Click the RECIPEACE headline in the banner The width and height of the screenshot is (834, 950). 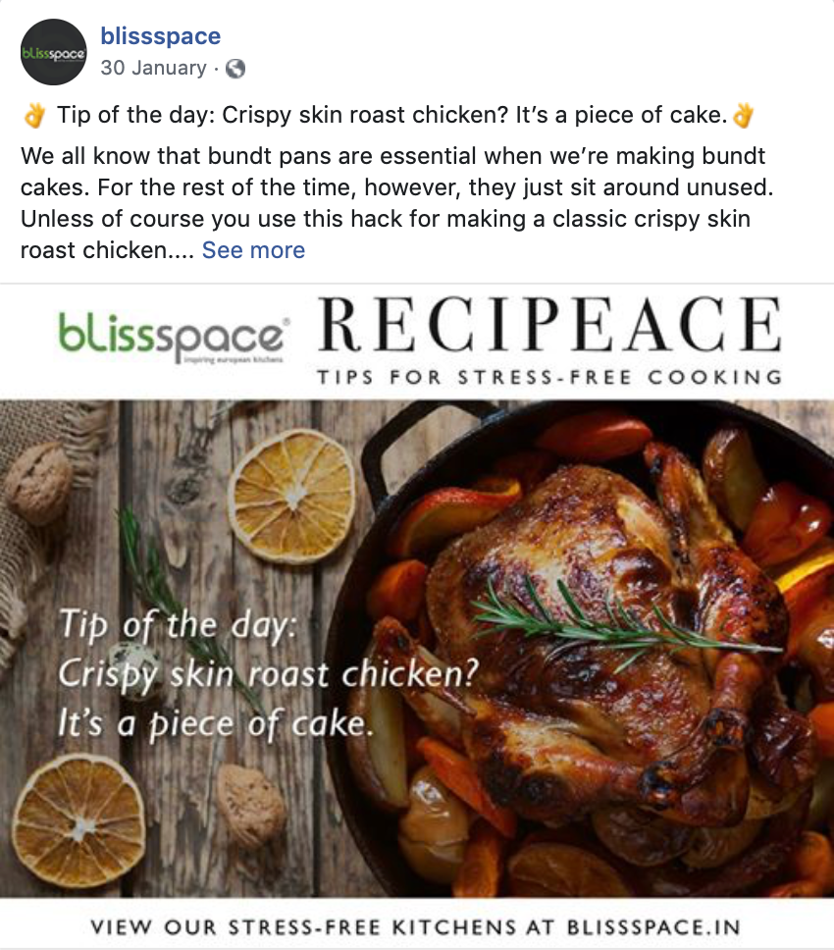pos(549,324)
